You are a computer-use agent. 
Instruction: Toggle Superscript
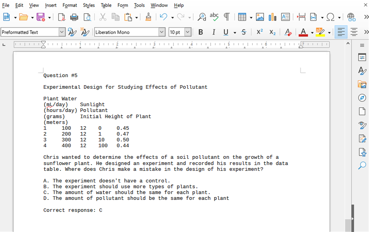pos(259,32)
